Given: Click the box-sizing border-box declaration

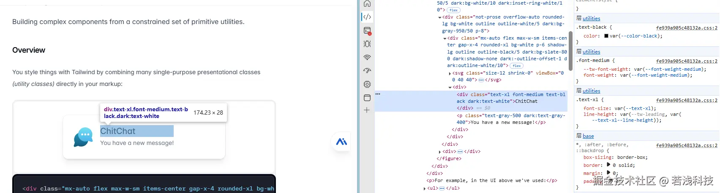Looking at the screenshot, I should (615, 157).
